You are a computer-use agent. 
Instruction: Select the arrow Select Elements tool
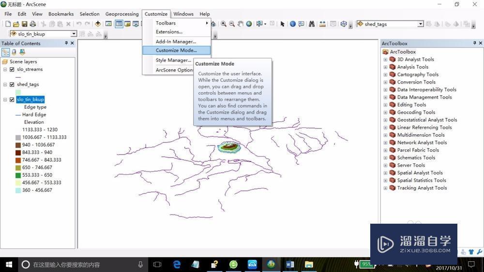(282, 24)
